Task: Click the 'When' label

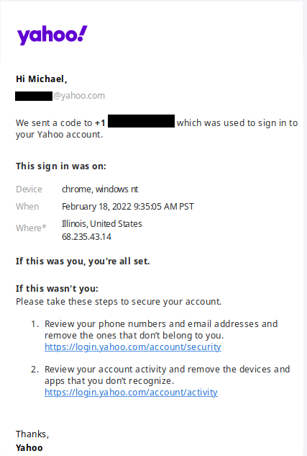Action: click(27, 207)
